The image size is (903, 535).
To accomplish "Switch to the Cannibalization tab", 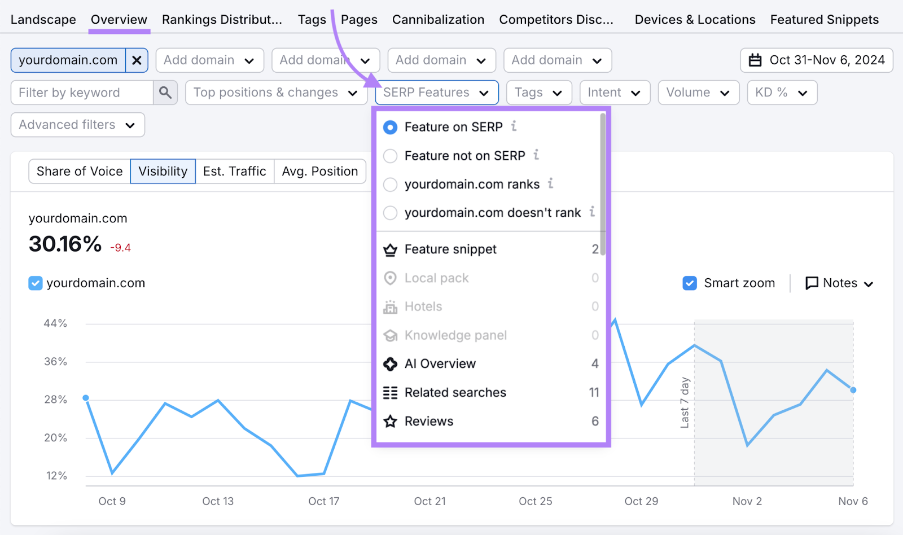I will point(438,19).
